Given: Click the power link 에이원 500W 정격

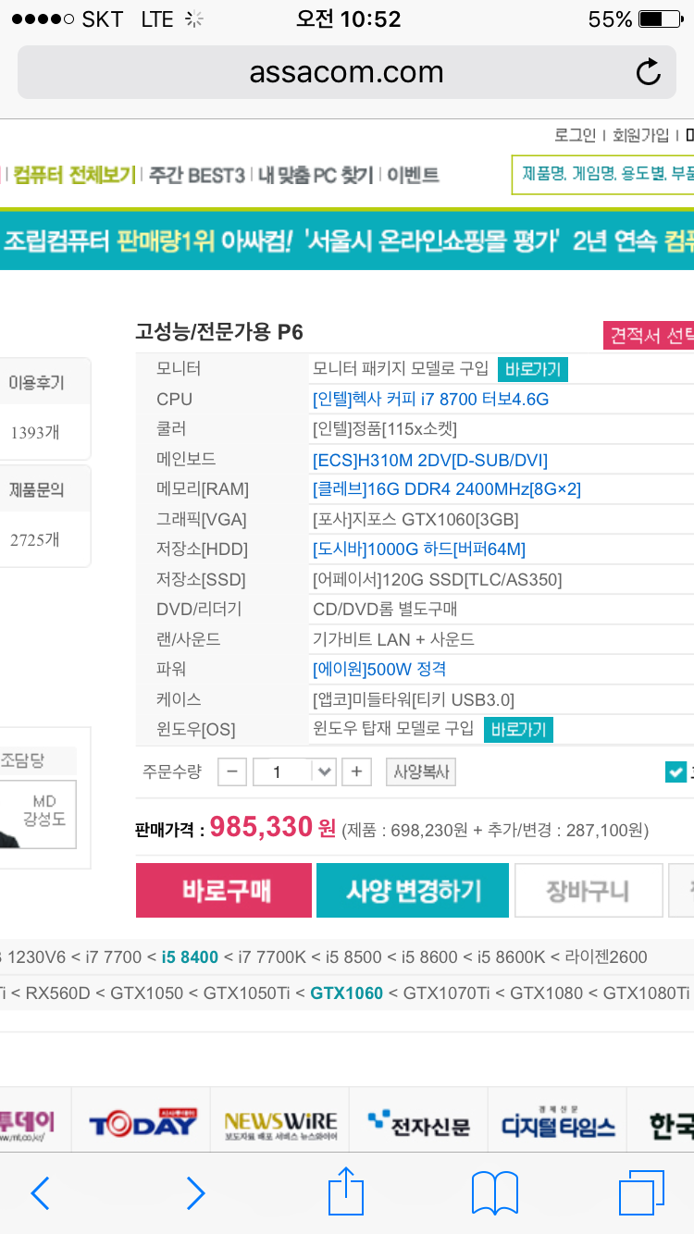Looking at the screenshot, I should coord(379,669).
